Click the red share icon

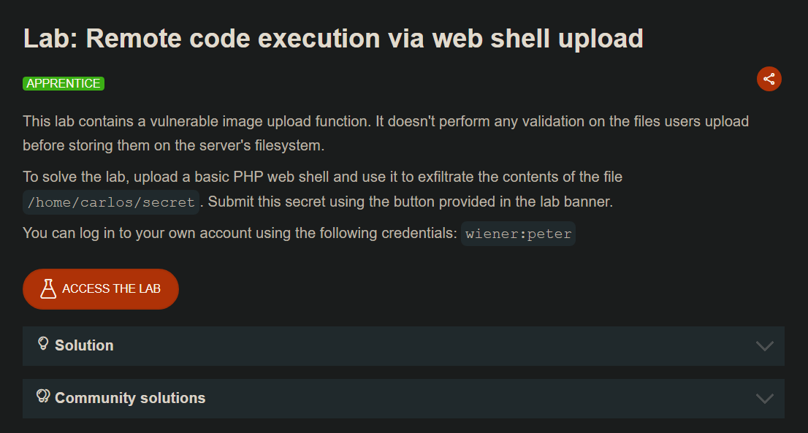769,79
